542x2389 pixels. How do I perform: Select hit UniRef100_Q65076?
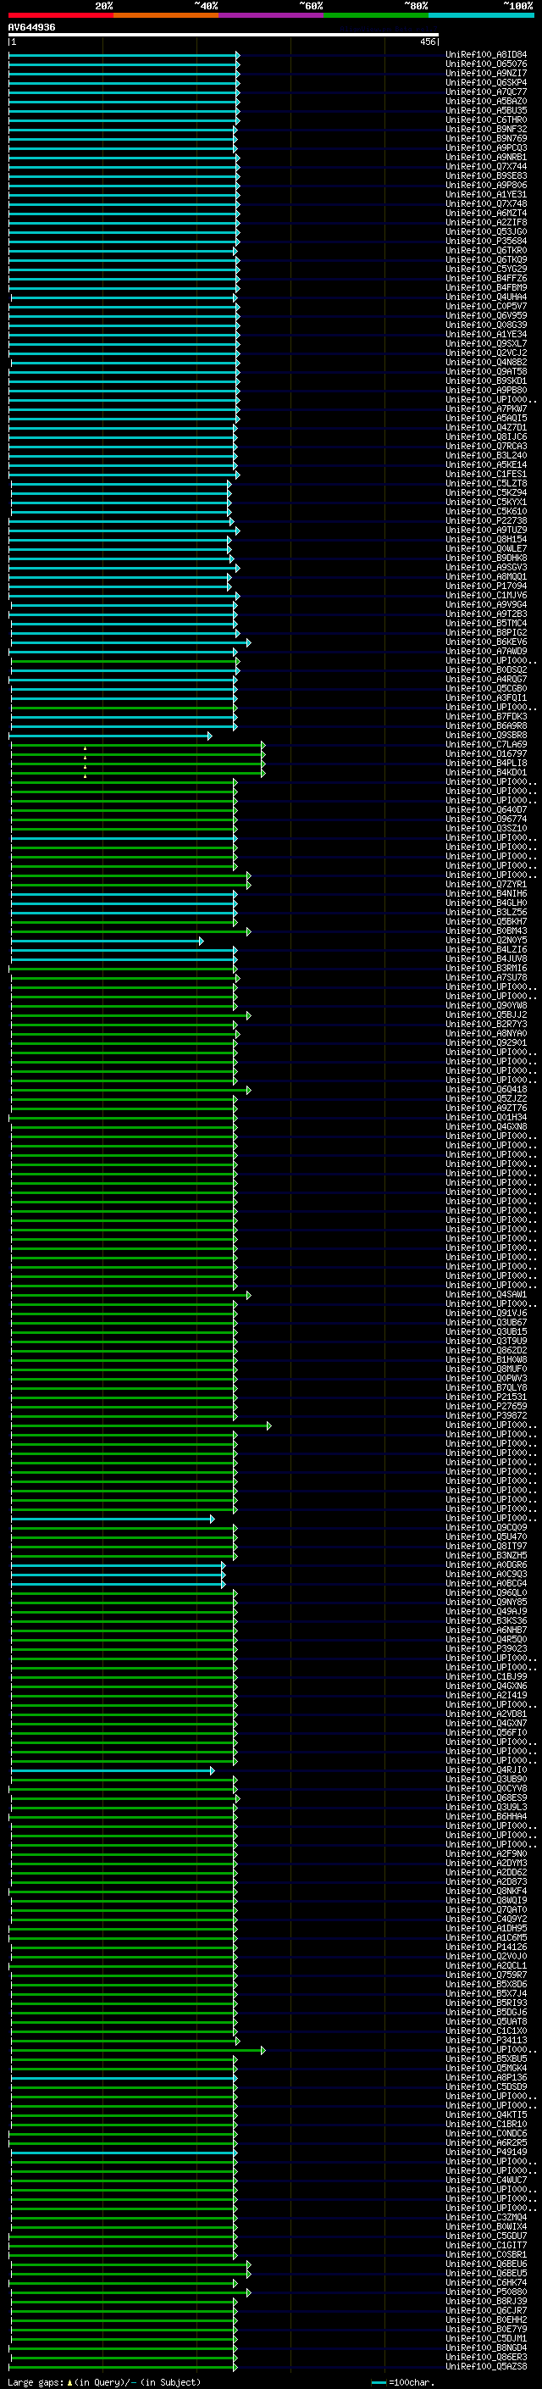(x=486, y=64)
